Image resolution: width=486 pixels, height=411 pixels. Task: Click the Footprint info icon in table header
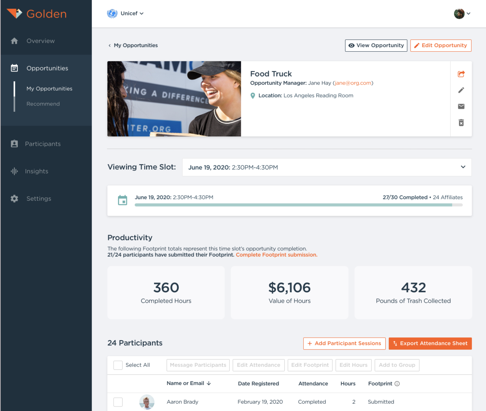[x=397, y=384]
